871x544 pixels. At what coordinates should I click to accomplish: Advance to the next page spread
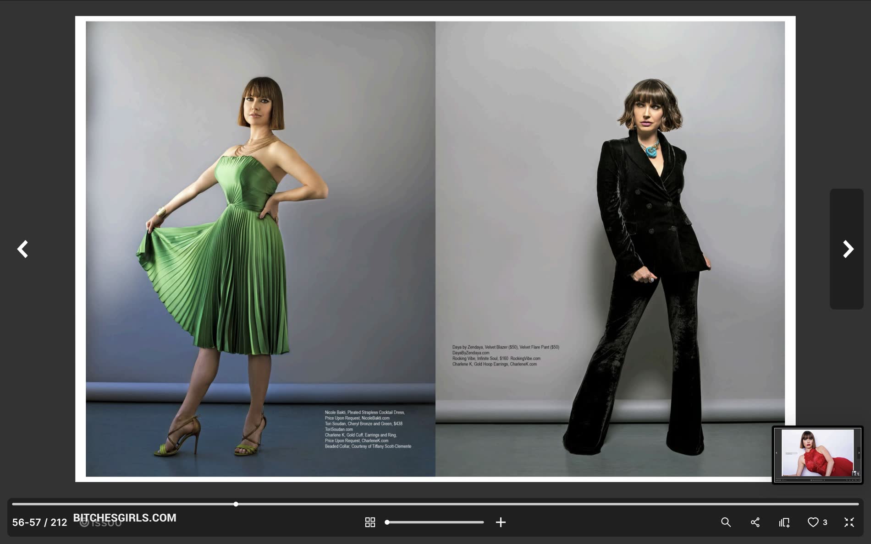pyautogui.click(x=848, y=249)
